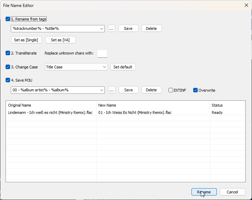
Task: Click the Replace unknown chars input box
Action: (x=102, y=53)
